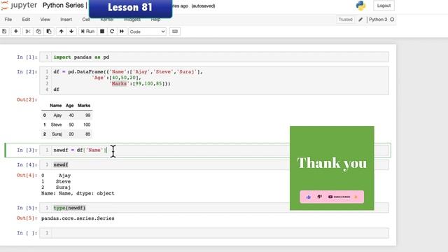Paste cells below icon

tap(49, 31)
